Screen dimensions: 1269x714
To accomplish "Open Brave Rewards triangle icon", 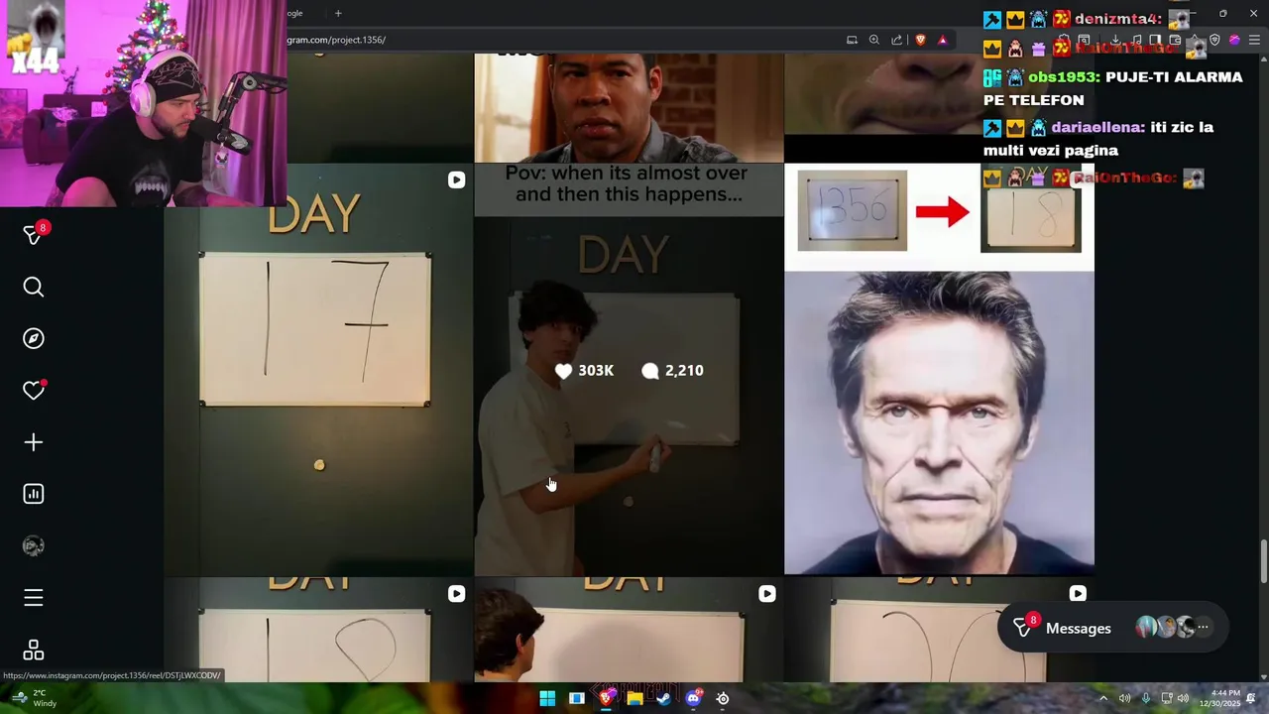I will [943, 40].
